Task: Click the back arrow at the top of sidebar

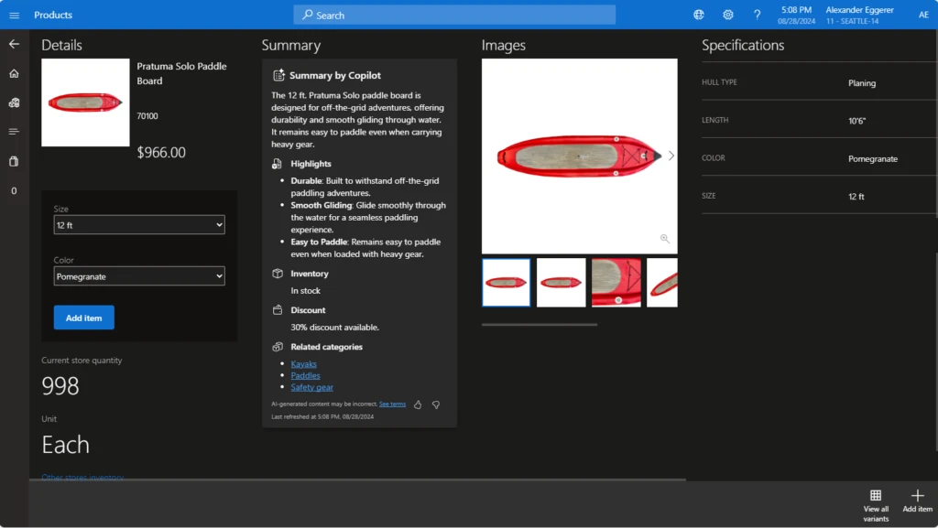Action: [14, 43]
